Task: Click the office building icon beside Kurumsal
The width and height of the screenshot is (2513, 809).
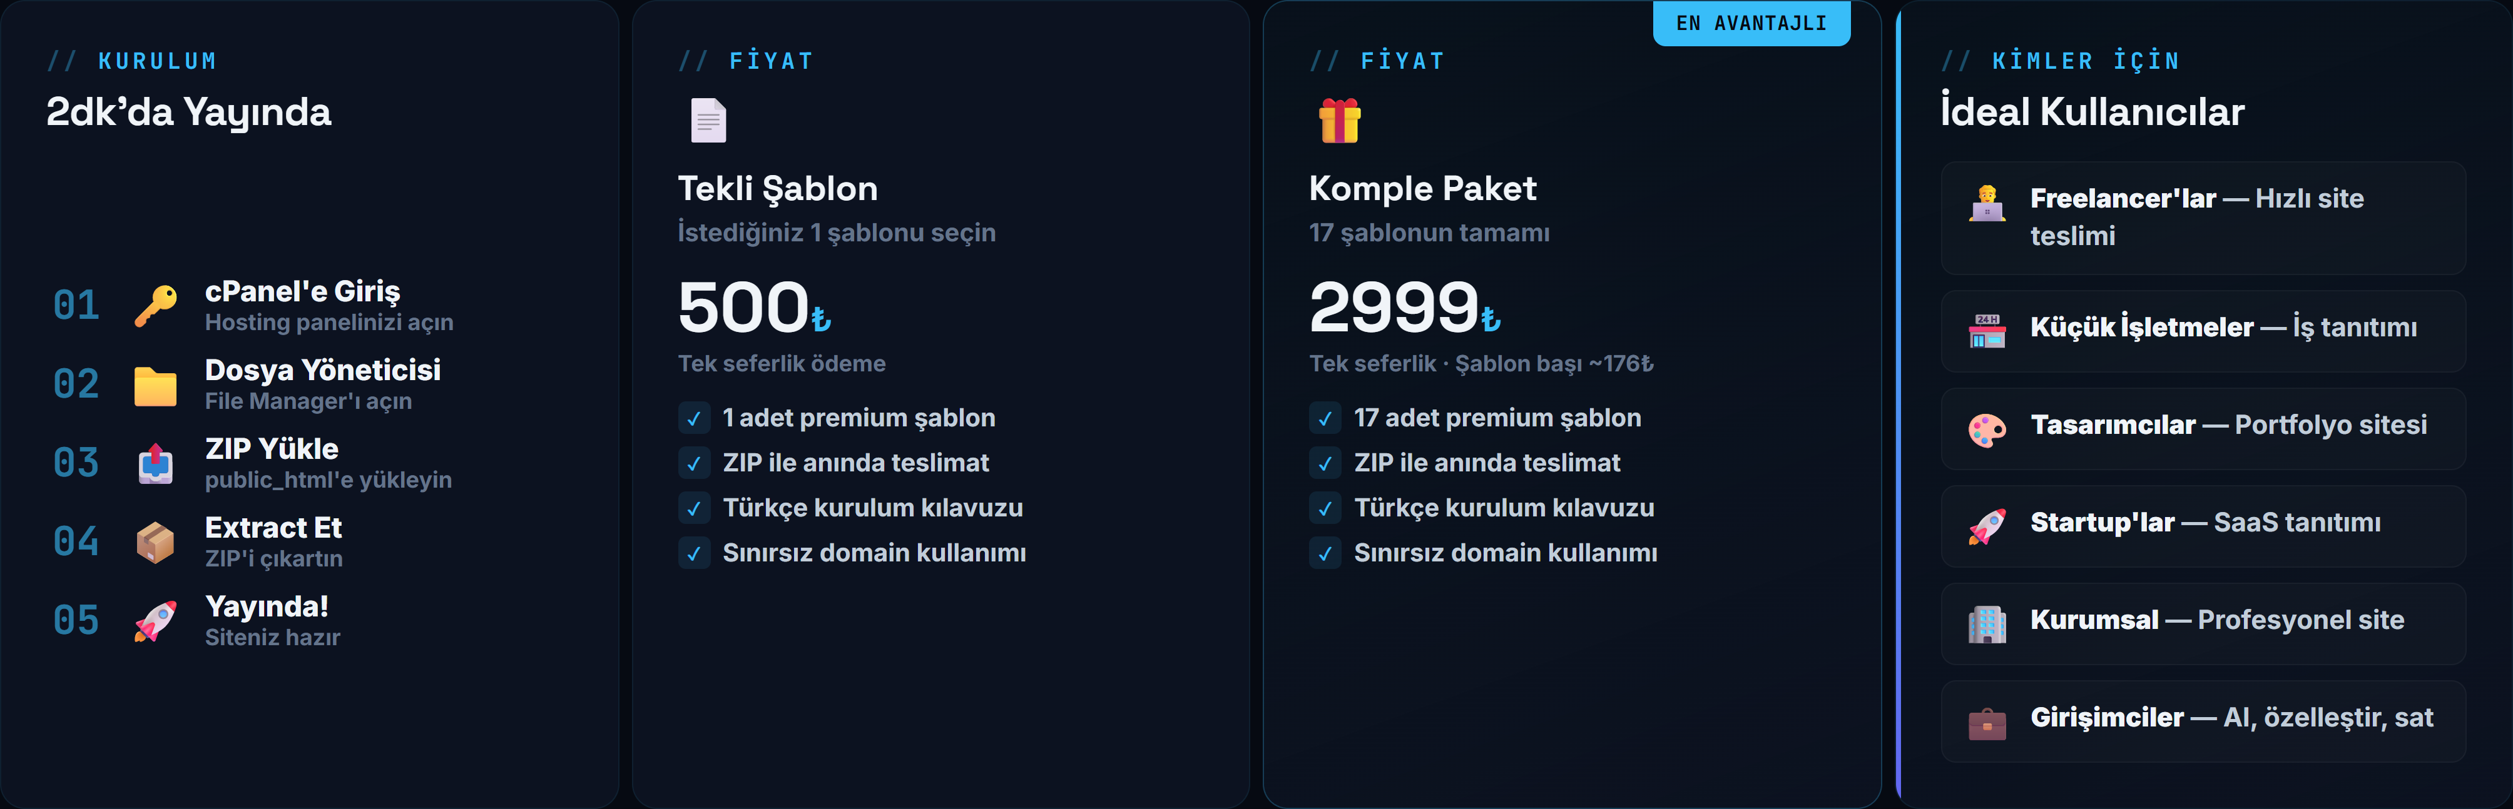Action: [1986, 624]
